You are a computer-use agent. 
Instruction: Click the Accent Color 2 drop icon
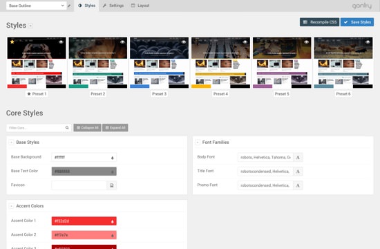[x=112, y=235]
